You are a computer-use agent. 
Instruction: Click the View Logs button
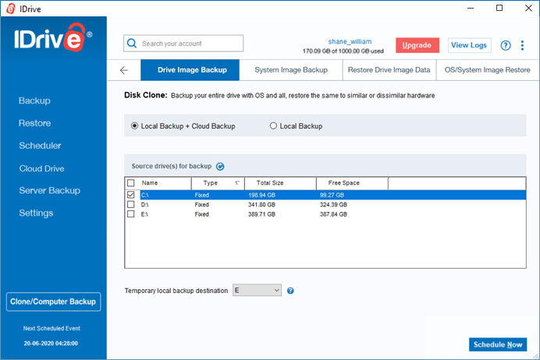[x=469, y=45]
